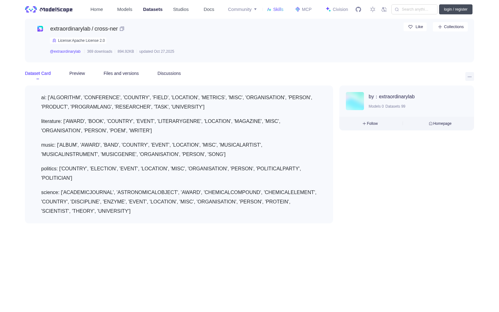Click the 369 downloads text

99,51
